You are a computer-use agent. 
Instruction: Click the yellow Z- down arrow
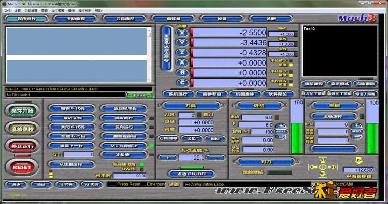pos(358,161)
